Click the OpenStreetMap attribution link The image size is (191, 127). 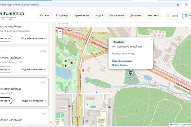(x=186, y=125)
